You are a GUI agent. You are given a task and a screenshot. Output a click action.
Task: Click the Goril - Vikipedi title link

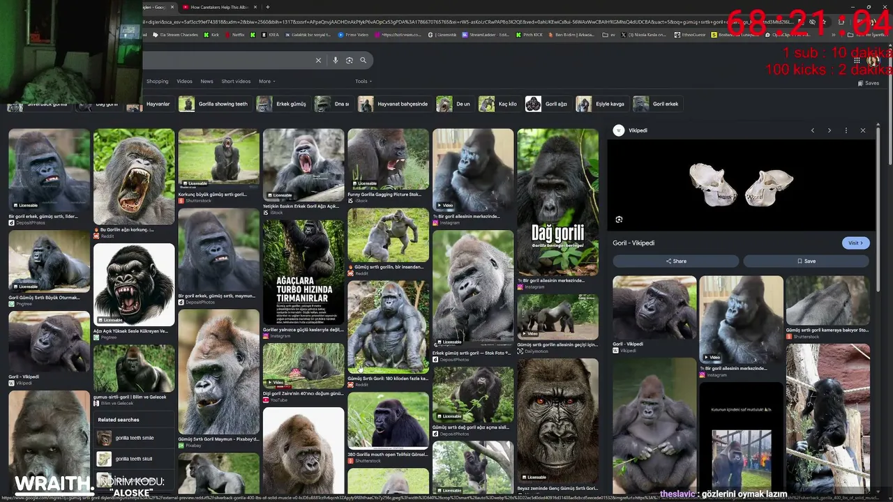[x=633, y=243]
